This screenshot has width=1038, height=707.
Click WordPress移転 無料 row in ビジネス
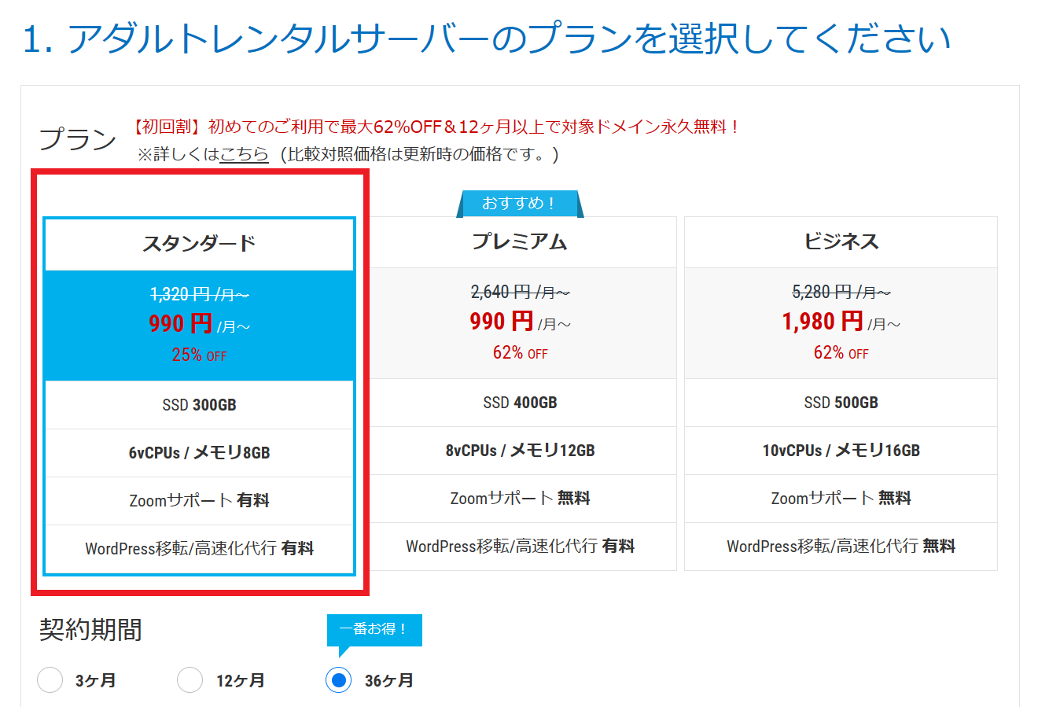(841, 546)
